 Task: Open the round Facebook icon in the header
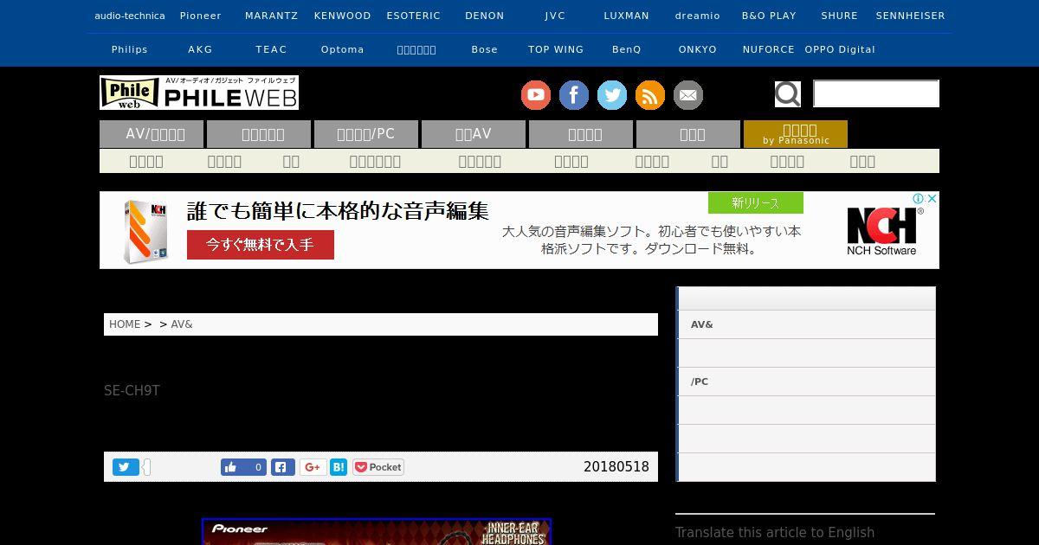pyautogui.click(x=574, y=95)
